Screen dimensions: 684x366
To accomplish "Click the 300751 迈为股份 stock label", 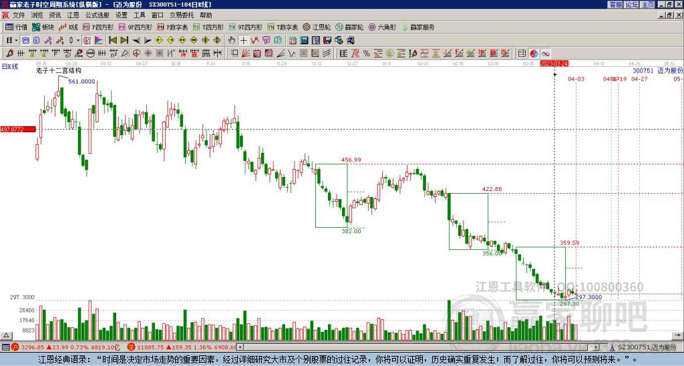I will (x=657, y=71).
